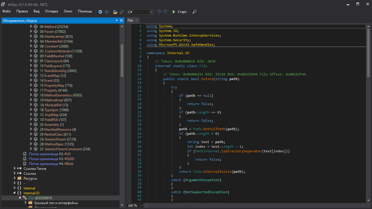Screen dimensions: 372x209
Task: Open the Вид menu
Action: click(x=37, y=11)
